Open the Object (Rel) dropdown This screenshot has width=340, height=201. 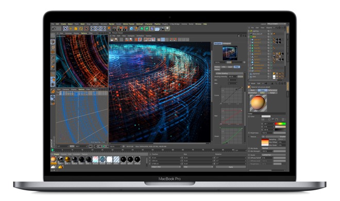click(x=166, y=167)
